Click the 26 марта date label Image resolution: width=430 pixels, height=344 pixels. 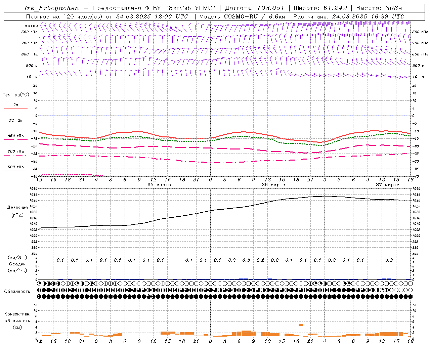[273, 185]
